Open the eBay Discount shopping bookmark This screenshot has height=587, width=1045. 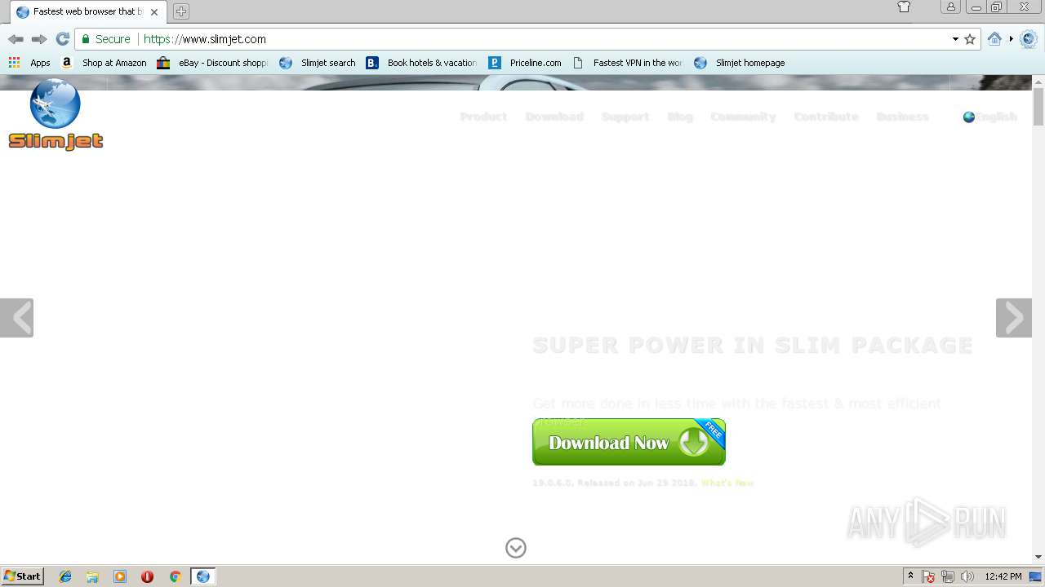point(212,63)
